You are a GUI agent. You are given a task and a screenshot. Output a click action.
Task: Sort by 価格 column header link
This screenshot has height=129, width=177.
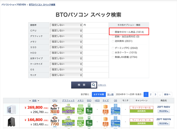coord(34,101)
